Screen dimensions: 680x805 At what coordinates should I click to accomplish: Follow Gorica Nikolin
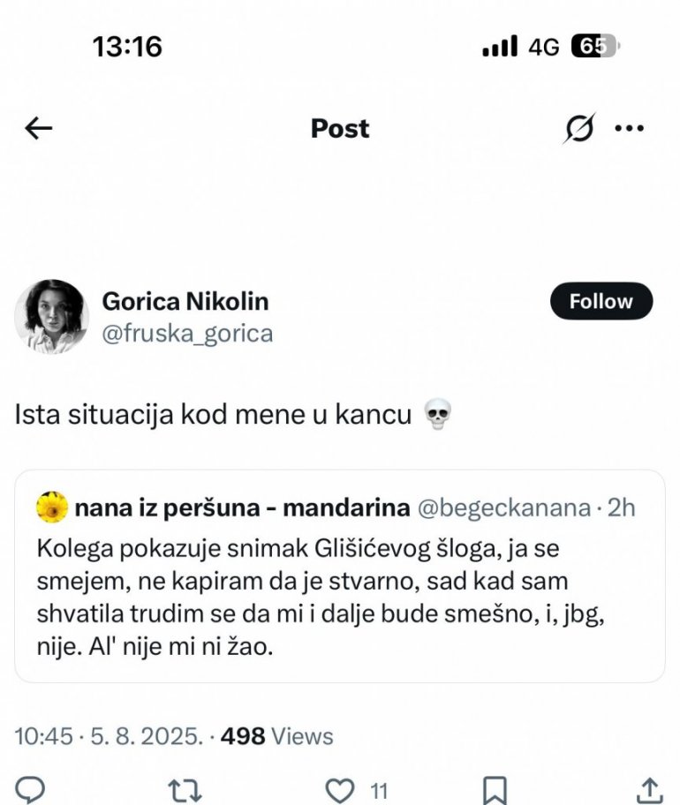point(601,301)
